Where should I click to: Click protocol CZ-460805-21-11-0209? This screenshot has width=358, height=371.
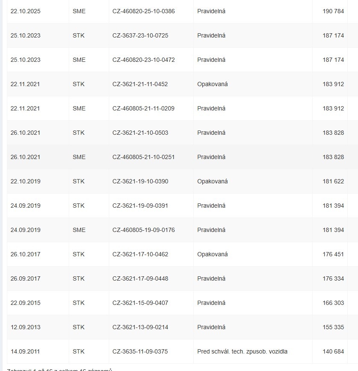(x=143, y=108)
